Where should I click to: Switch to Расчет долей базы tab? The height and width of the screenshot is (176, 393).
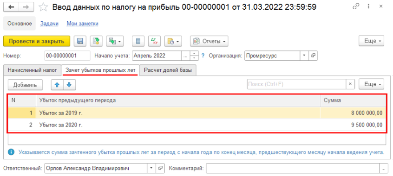tap(168, 70)
